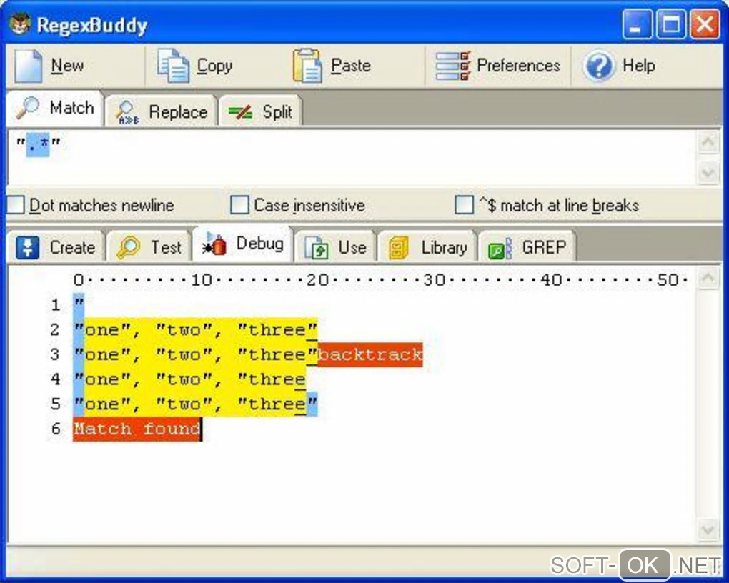Viewport: 729px width, 583px height.
Task: Maximize the RegexBuddy window
Action: (671, 24)
